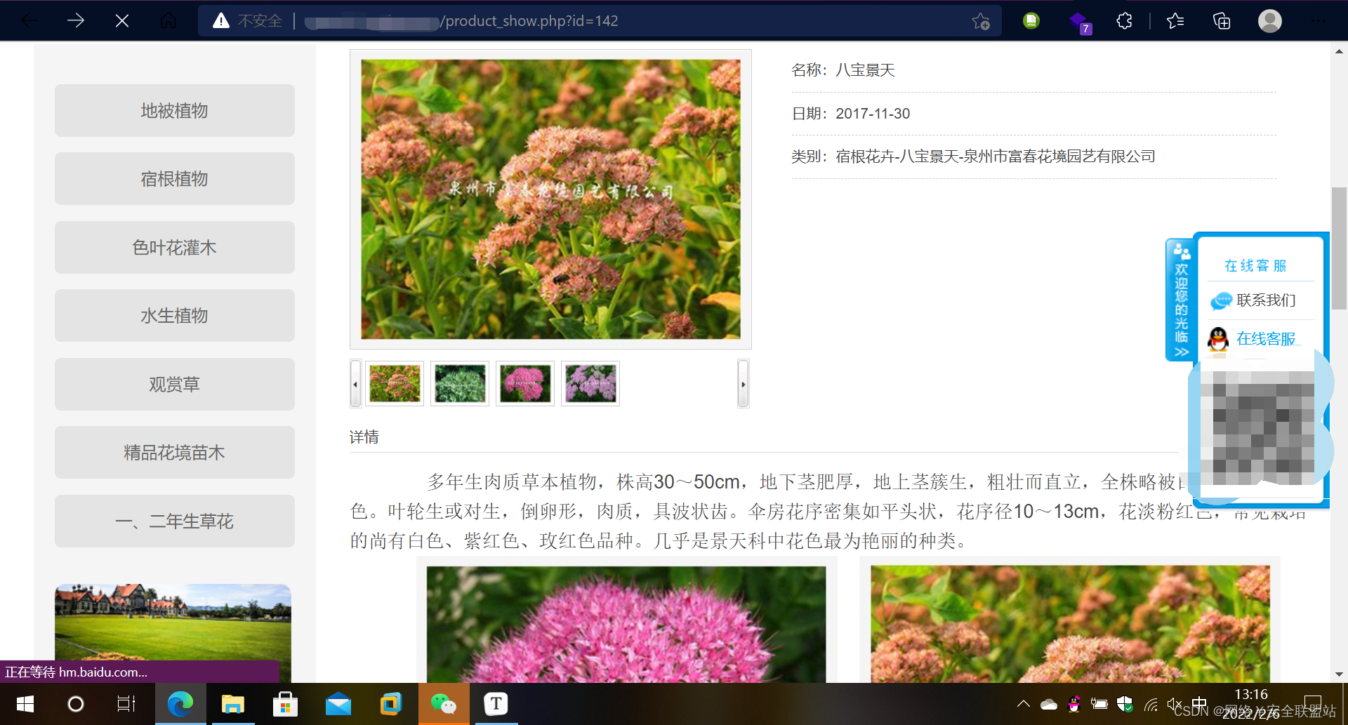Open File Explorer from the taskbar
The image size is (1348, 725).
tap(233, 704)
